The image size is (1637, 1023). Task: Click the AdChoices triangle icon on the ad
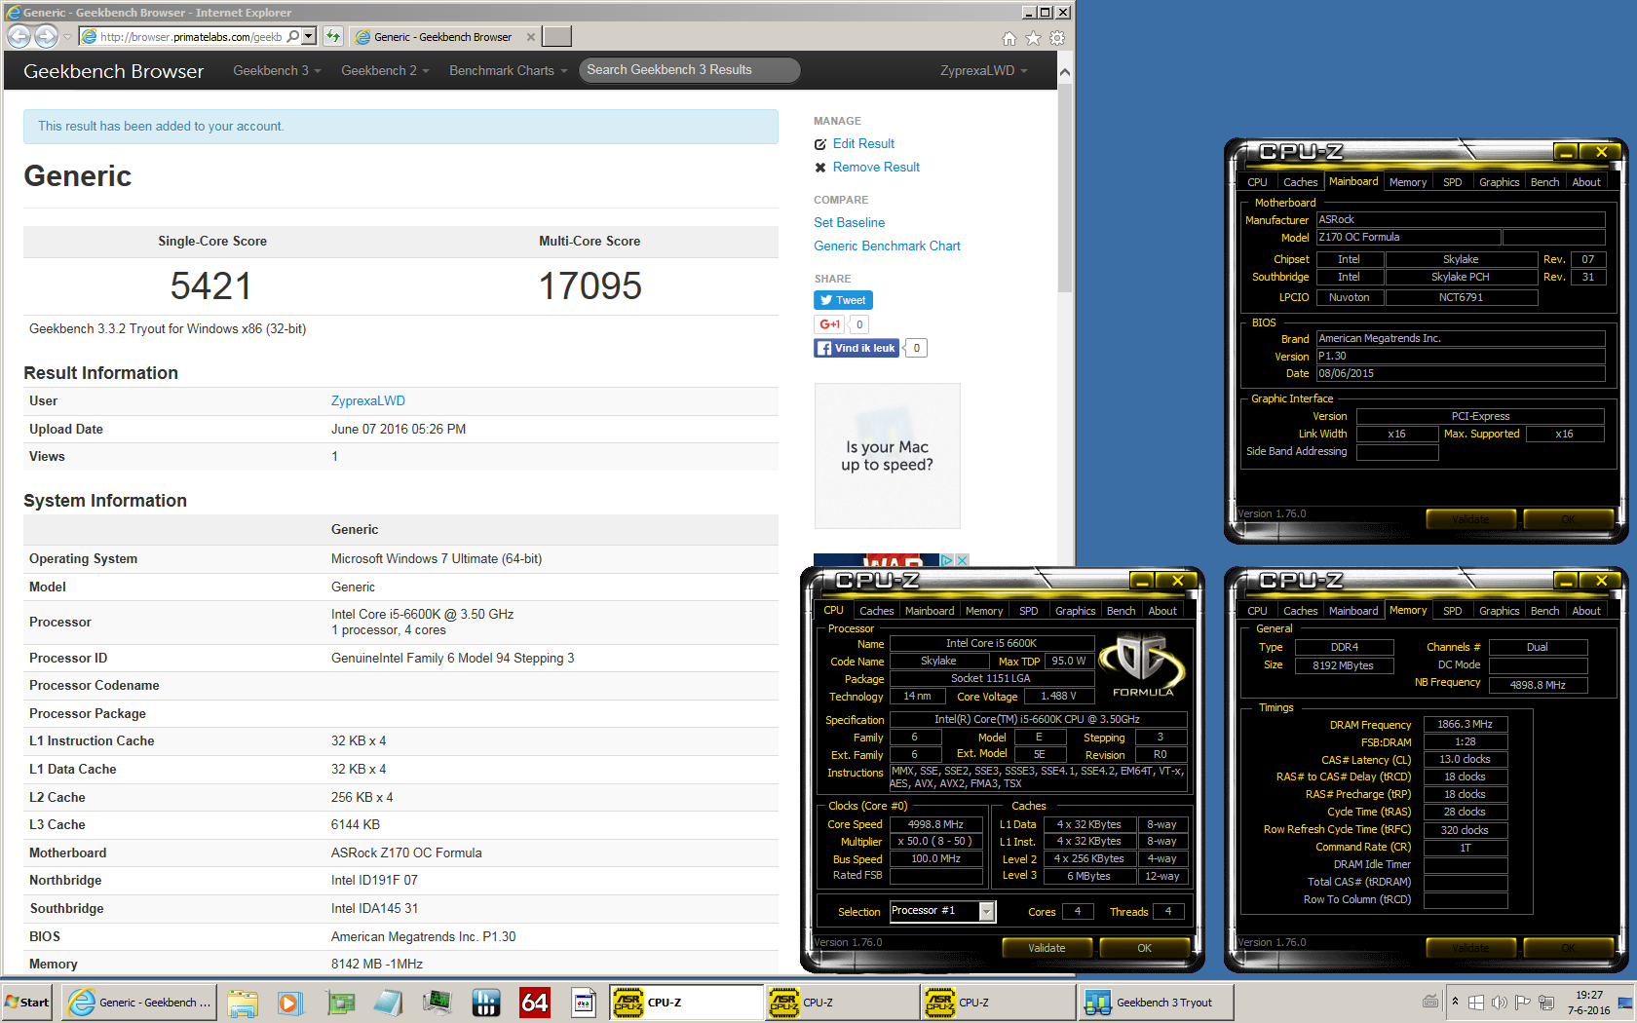pyautogui.click(x=946, y=560)
